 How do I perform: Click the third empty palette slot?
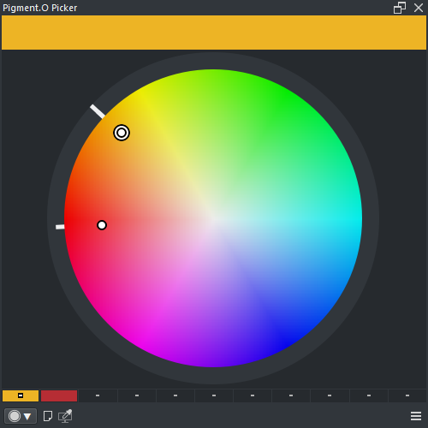(x=175, y=395)
